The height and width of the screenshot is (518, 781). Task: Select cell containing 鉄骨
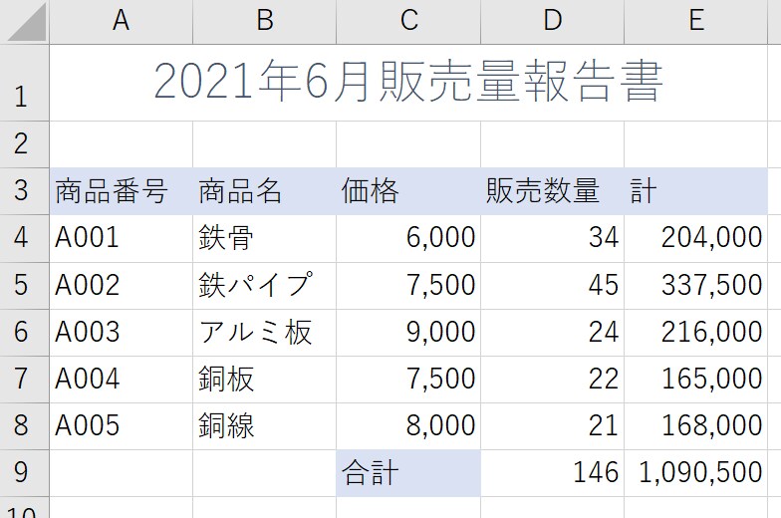[x=265, y=239]
